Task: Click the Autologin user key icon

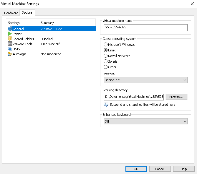Action: point(10,54)
